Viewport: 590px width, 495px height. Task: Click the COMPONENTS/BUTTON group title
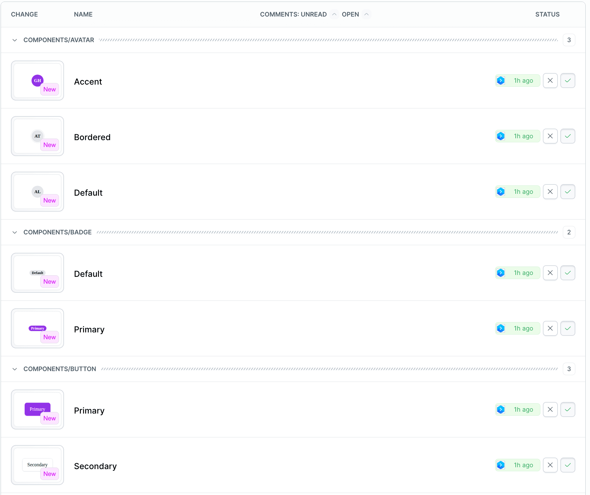coord(60,369)
